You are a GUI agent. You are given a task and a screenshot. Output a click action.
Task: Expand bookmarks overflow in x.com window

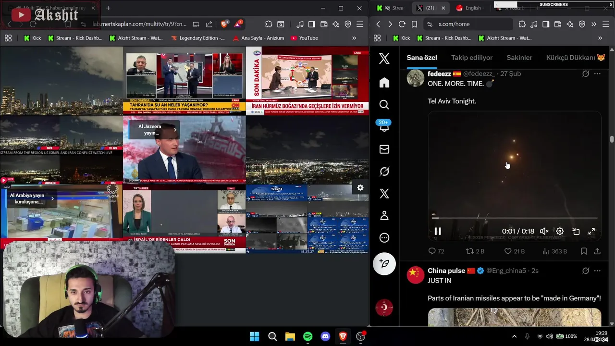(x=600, y=38)
